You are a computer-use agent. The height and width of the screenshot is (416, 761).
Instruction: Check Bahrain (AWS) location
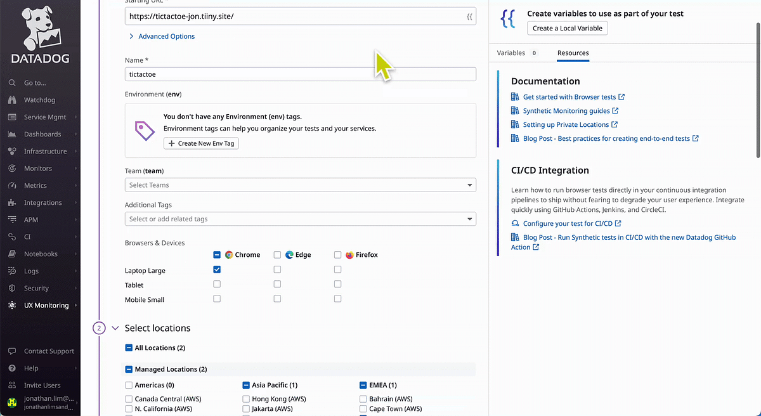pyautogui.click(x=363, y=399)
